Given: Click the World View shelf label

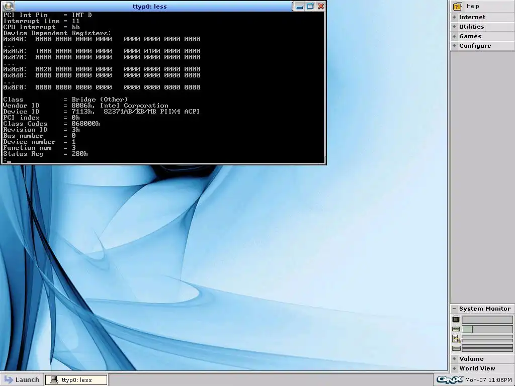Looking at the screenshot, I should coord(477,368).
